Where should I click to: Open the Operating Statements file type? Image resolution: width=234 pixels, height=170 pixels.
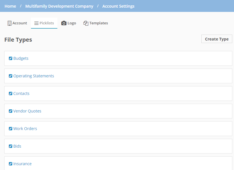(34, 76)
